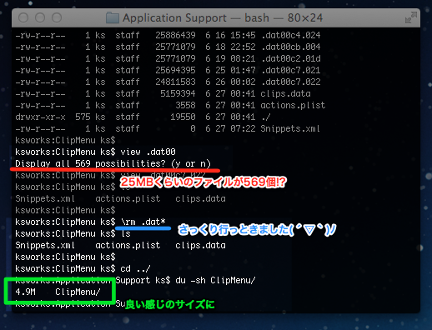
Task: Click actions.plist in the long listing
Action: pos(293,105)
